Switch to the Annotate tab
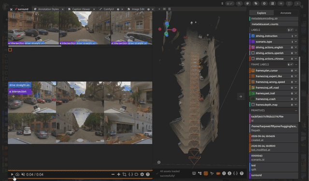The width and height of the screenshot is (309, 181). (x=286, y=13)
